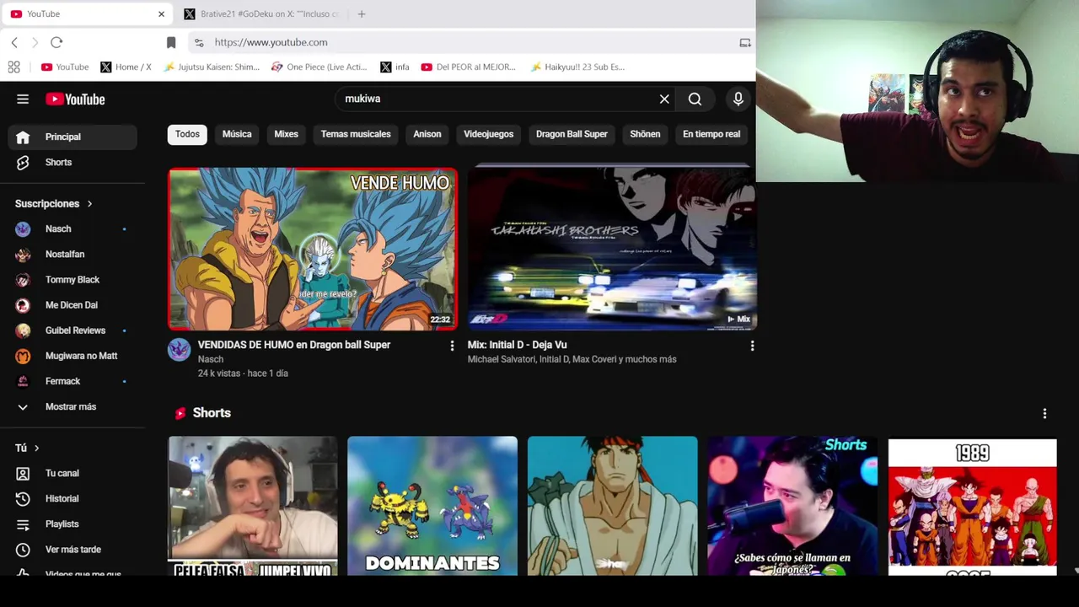Open Shorts in the sidebar
Screen dimensions: 1079x607
click(x=72, y=162)
